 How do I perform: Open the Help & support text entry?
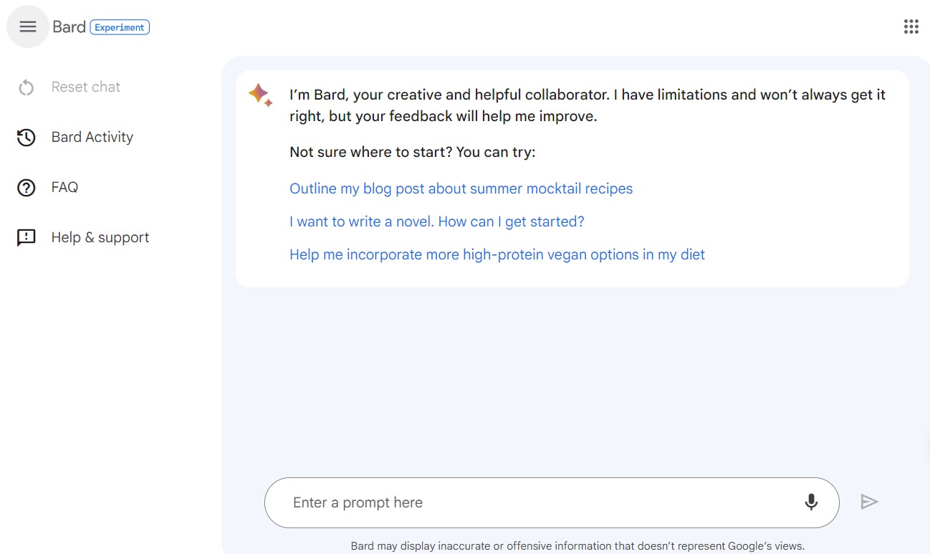pos(100,238)
